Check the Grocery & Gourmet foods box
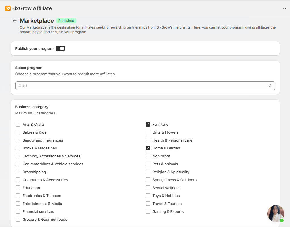The image size is (290, 227). pyautogui.click(x=18, y=219)
